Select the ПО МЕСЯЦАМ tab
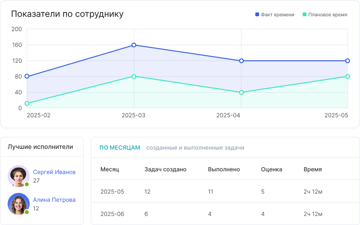This screenshot has width=360, height=225. pyautogui.click(x=120, y=148)
